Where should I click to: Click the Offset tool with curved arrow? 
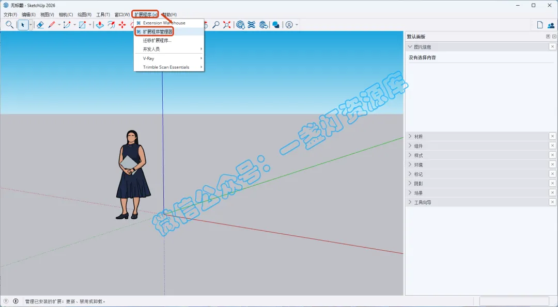coord(111,25)
